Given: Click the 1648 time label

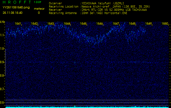Looking at the screenshot, I should coord(132,24).
